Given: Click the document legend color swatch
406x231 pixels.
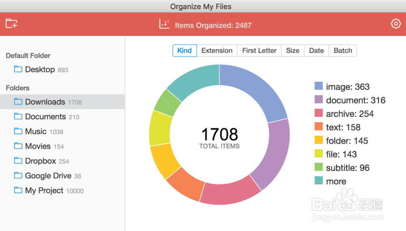Looking at the screenshot, I should [x=319, y=99].
